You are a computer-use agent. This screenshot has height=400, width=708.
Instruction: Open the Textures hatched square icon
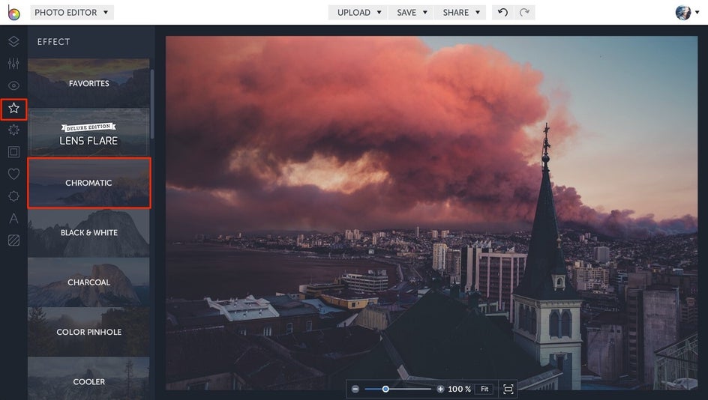13,240
